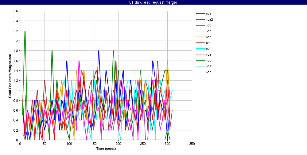Select the 'sde' legend label
The width and height of the screenshot is (307, 155).
[x=208, y=14]
